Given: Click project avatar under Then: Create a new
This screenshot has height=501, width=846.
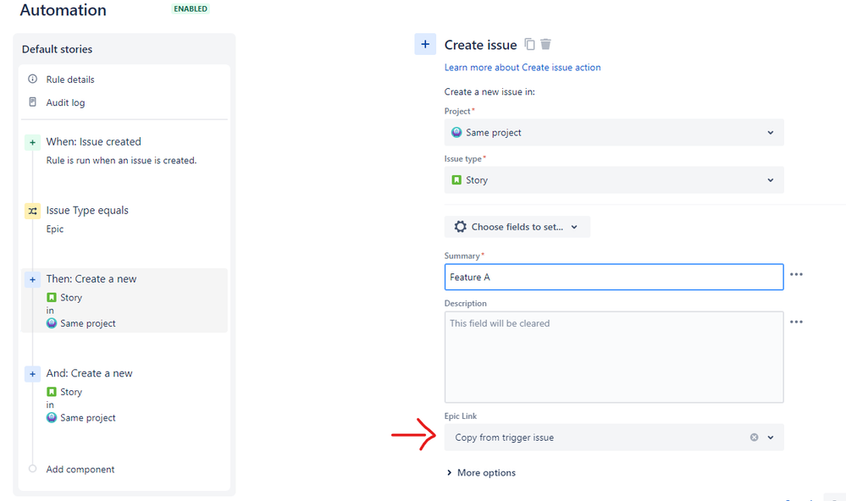Looking at the screenshot, I should click(x=52, y=323).
